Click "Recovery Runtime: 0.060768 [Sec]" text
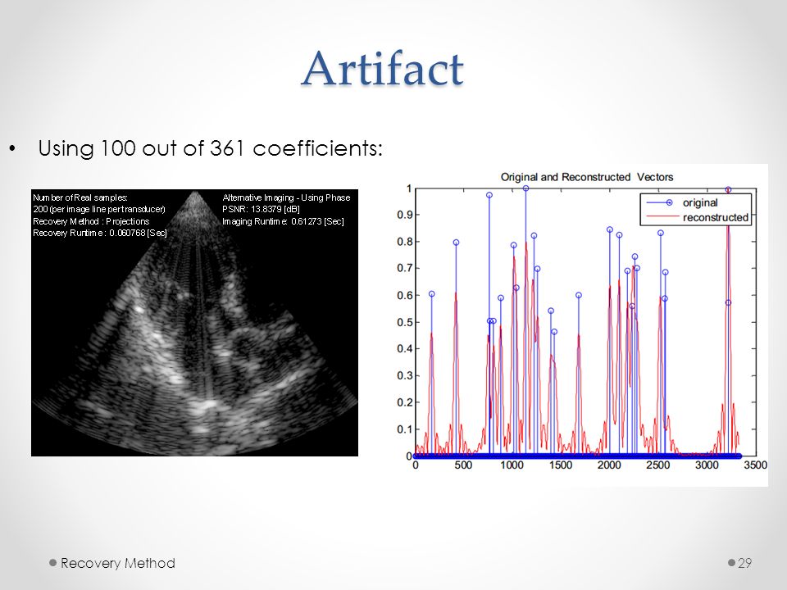This screenshot has height=590, width=787. pos(100,233)
